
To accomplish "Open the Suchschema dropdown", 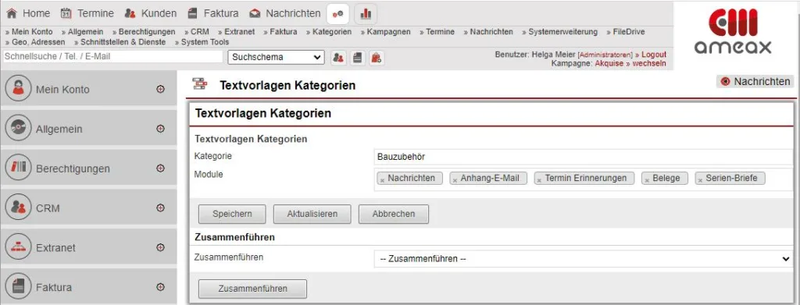I will pyautogui.click(x=276, y=57).
